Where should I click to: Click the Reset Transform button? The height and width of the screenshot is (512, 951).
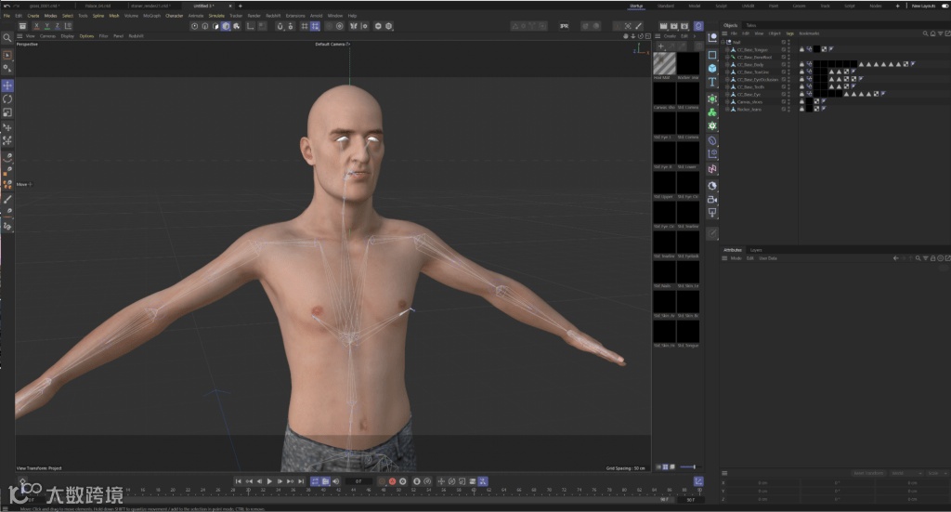(x=868, y=473)
